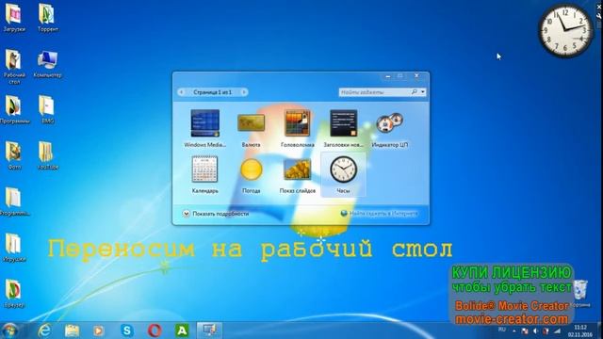
Task: Close the desktop clock gadget
Action: (599, 7)
